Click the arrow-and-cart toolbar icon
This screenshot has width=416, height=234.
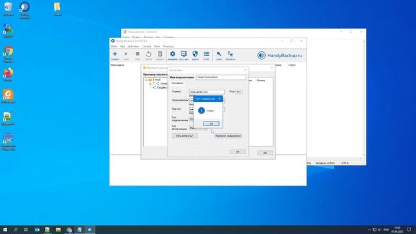[230, 55]
